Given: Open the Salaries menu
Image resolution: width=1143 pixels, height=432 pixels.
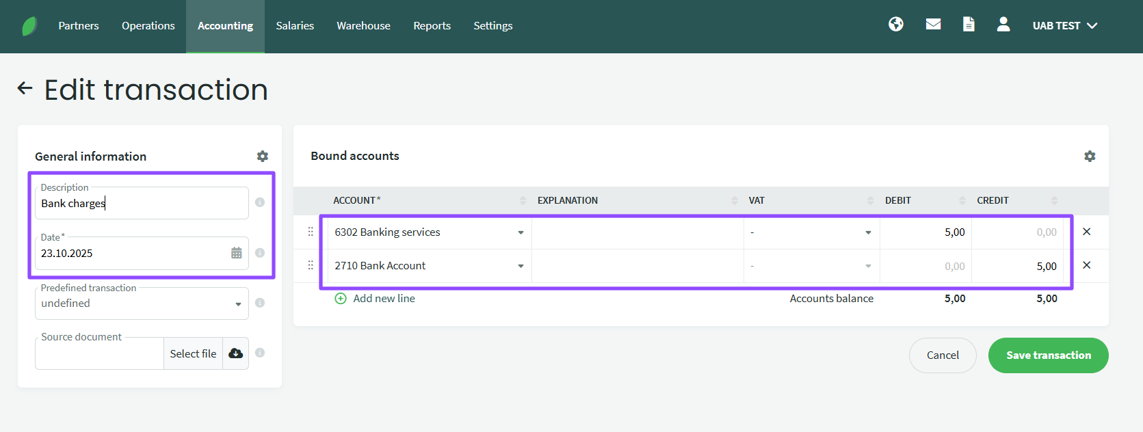Looking at the screenshot, I should pos(295,26).
